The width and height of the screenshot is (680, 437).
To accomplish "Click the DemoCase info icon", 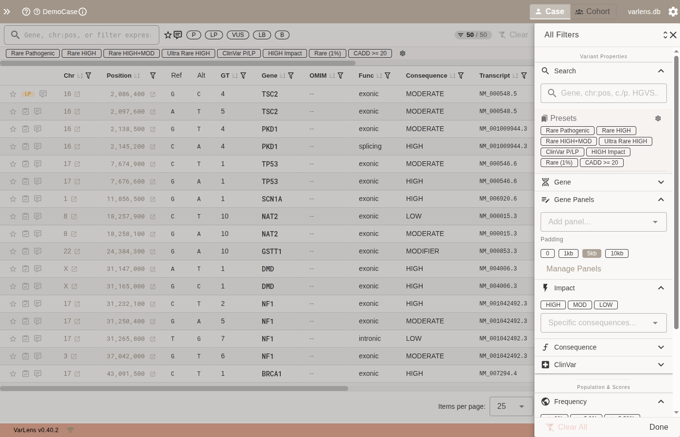I will 83,12.
